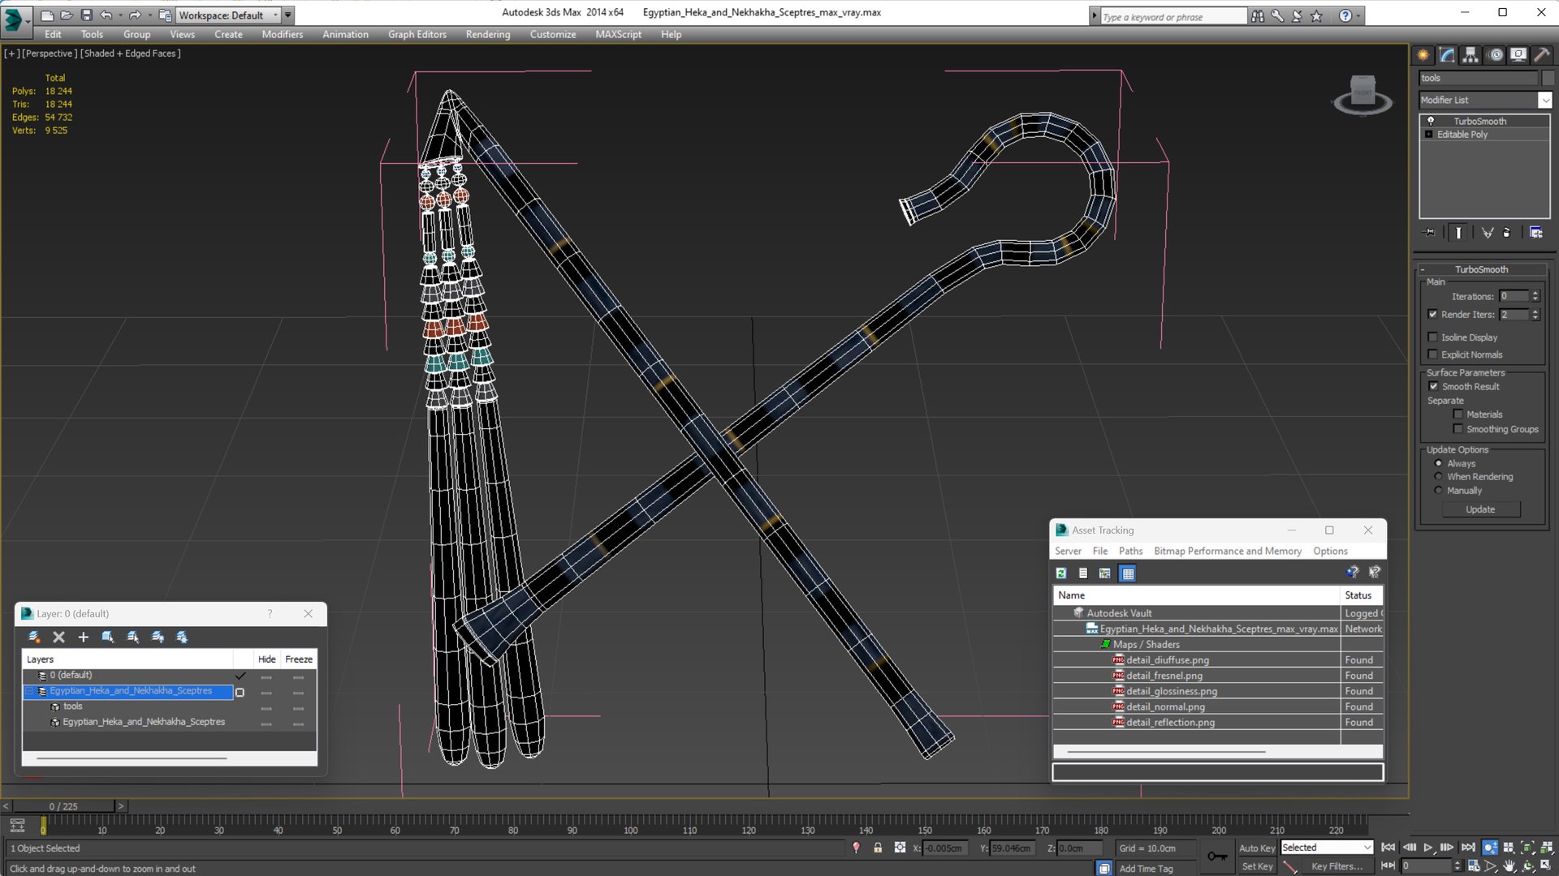Enable the Isoline Display checkbox

click(1433, 337)
